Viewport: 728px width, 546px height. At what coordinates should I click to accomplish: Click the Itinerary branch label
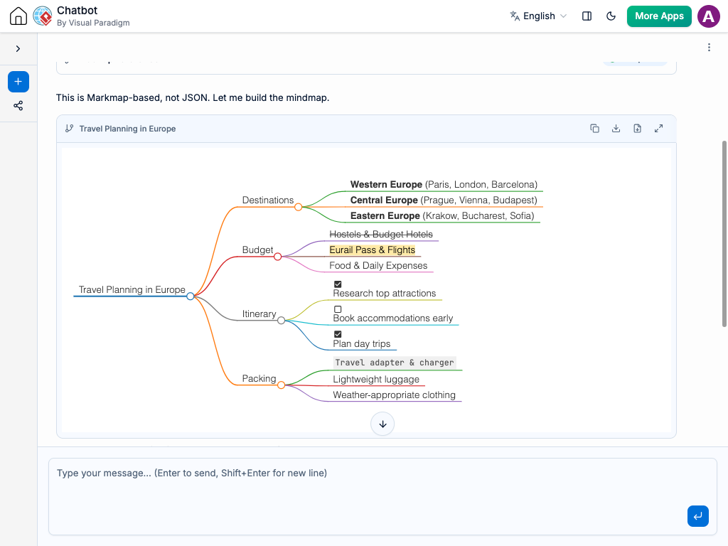point(259,314)
